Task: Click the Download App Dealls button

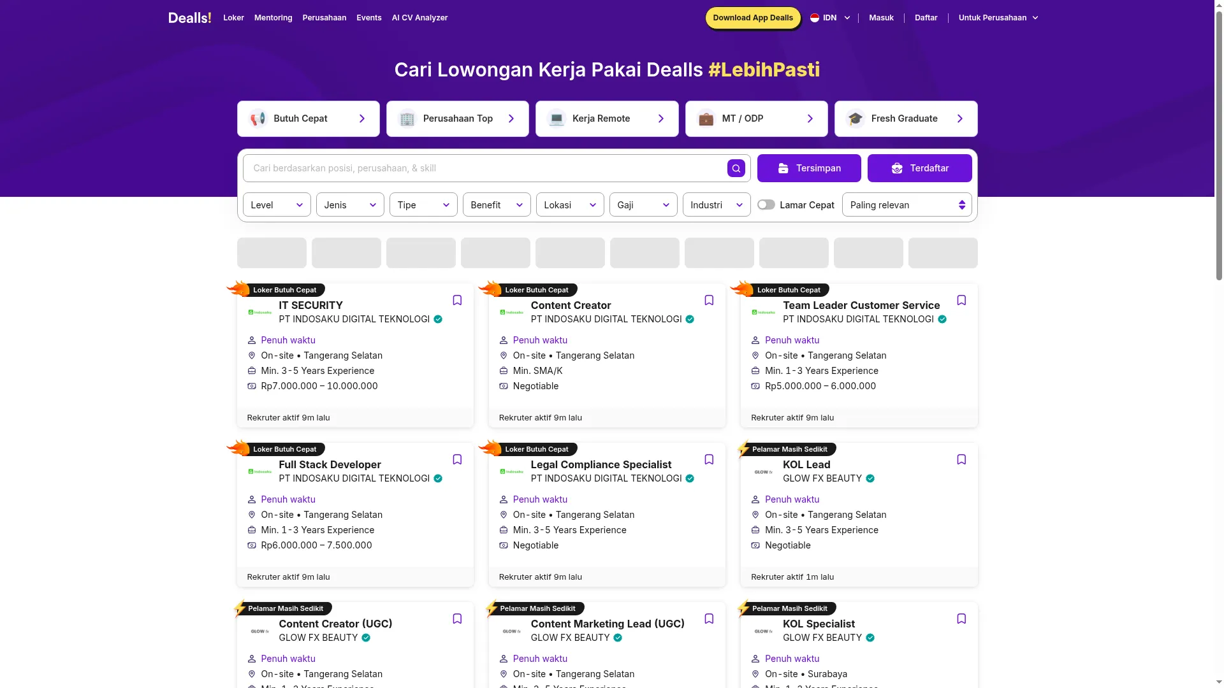Action: click(753, 18)
